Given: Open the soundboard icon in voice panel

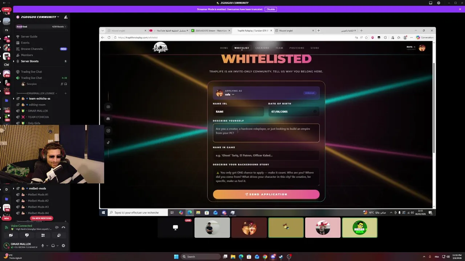Looking at the screenshot, I should [59, 235].
